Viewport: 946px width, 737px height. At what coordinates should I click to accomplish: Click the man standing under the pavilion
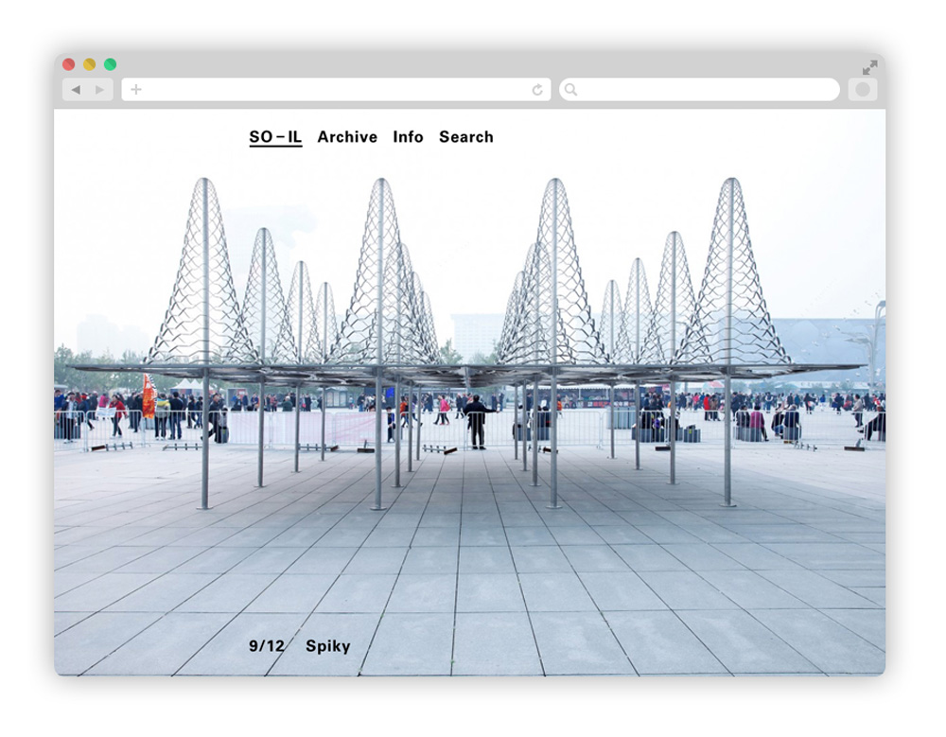pos(476,421)
